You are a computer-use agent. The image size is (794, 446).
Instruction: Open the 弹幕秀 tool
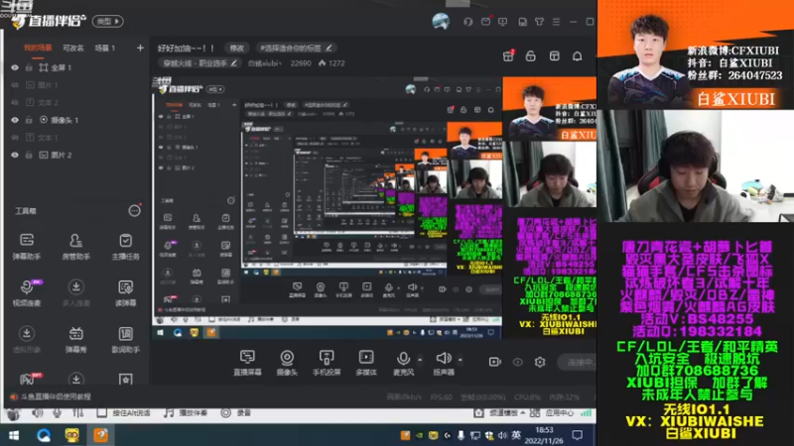pyautogui.click(x=76, y=339)
